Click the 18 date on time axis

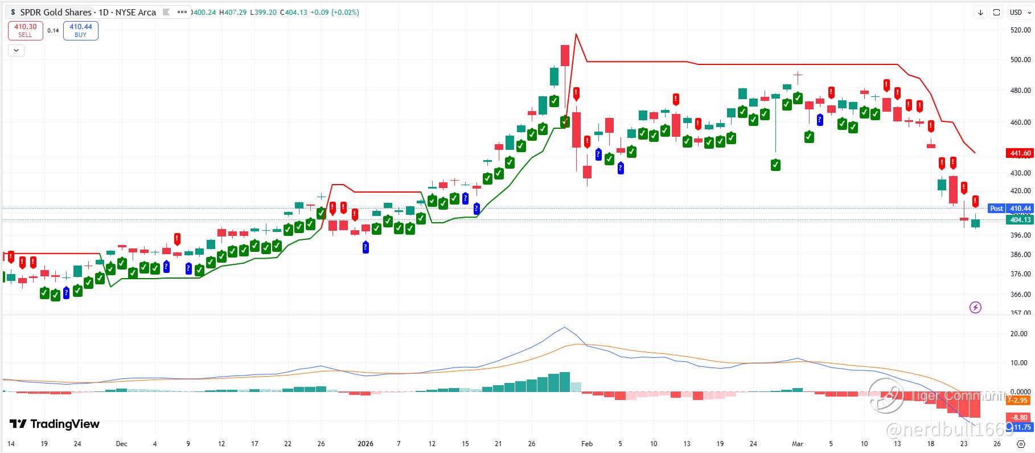[930, 444]
